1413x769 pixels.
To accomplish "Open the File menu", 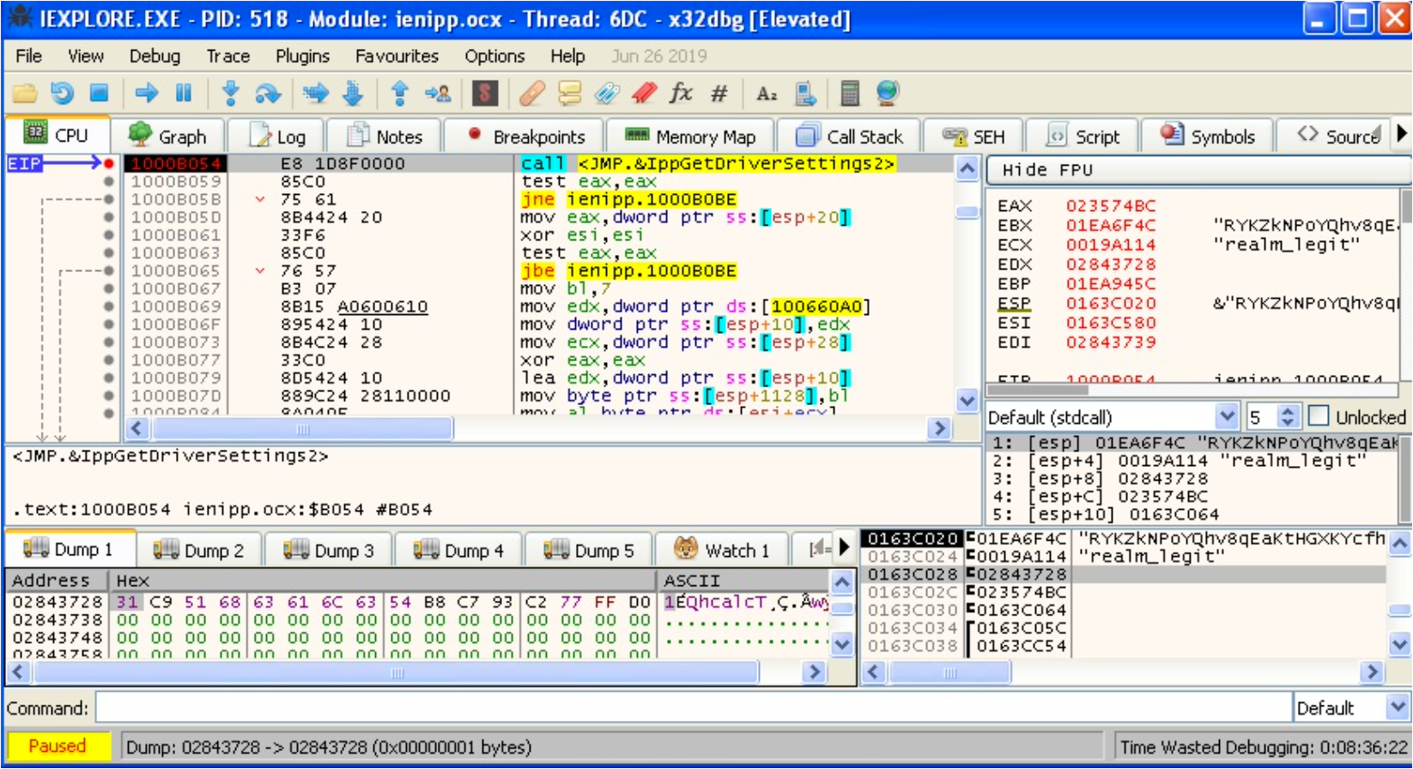I will 28,56.
